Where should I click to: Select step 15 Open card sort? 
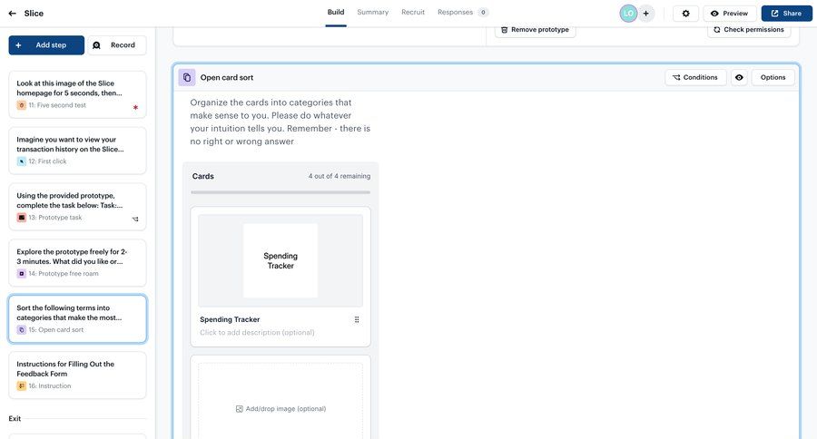[78, 319]
